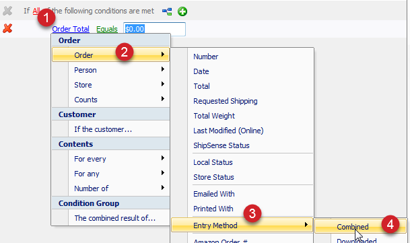Image resolution: width=410 pixels, height=243 pixels.
Task: Click the arrow beside Entry Method item
Action: (x=306, y=224)
